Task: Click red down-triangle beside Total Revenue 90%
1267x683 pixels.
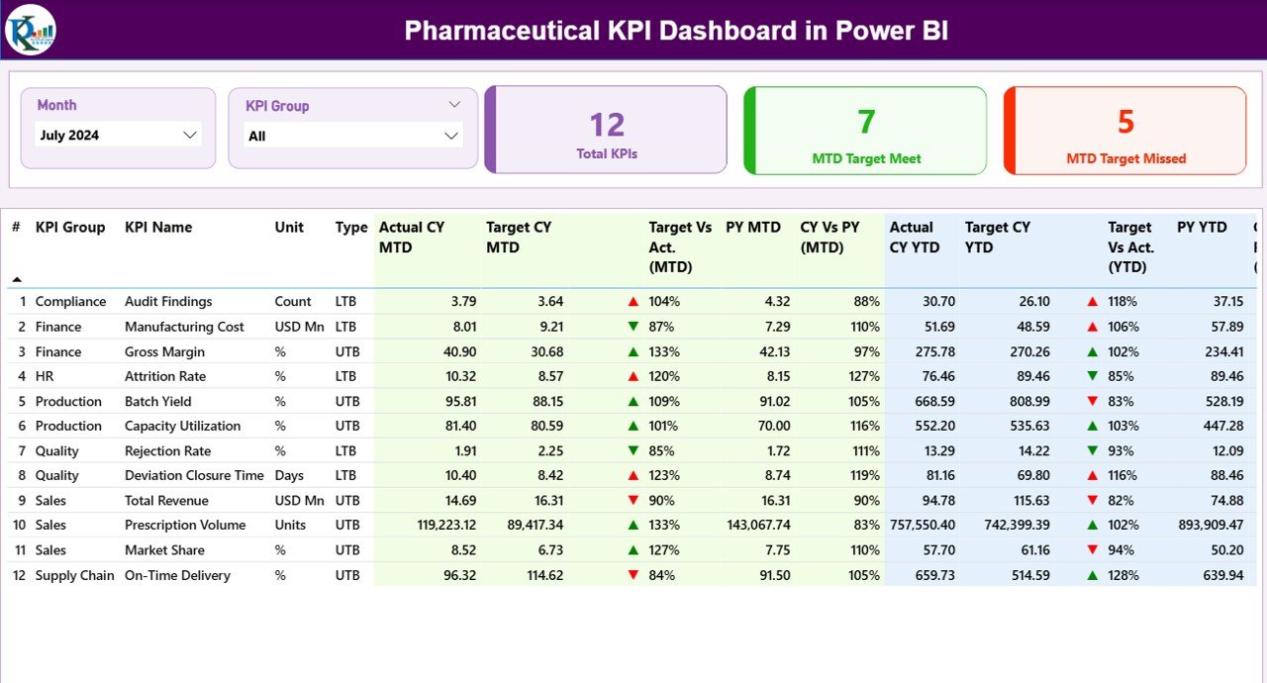Action: [633, 500]
